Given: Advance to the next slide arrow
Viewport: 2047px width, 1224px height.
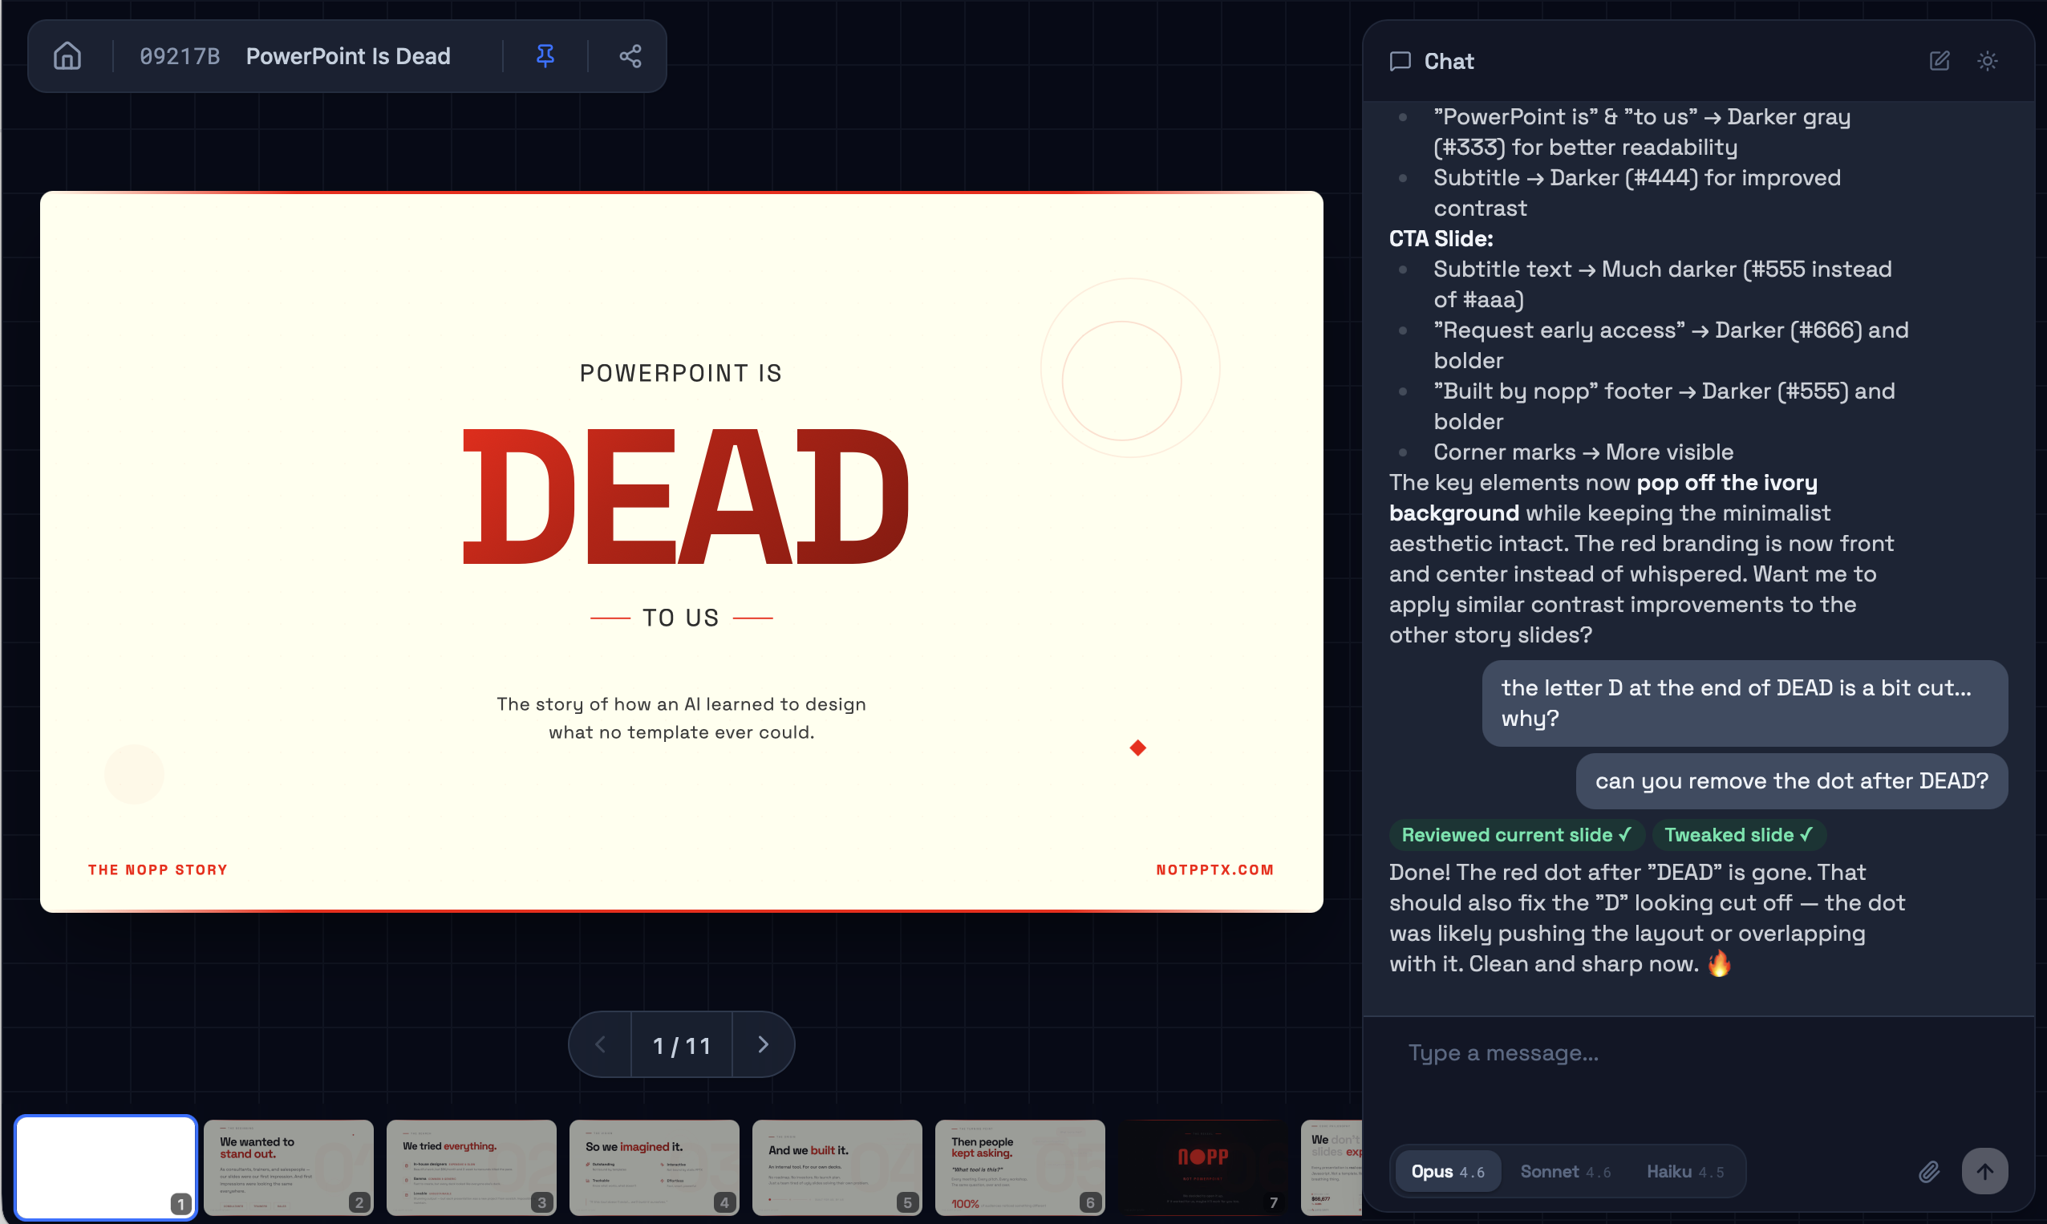Looking at the screenshot, I should (x=763, y=1044).
